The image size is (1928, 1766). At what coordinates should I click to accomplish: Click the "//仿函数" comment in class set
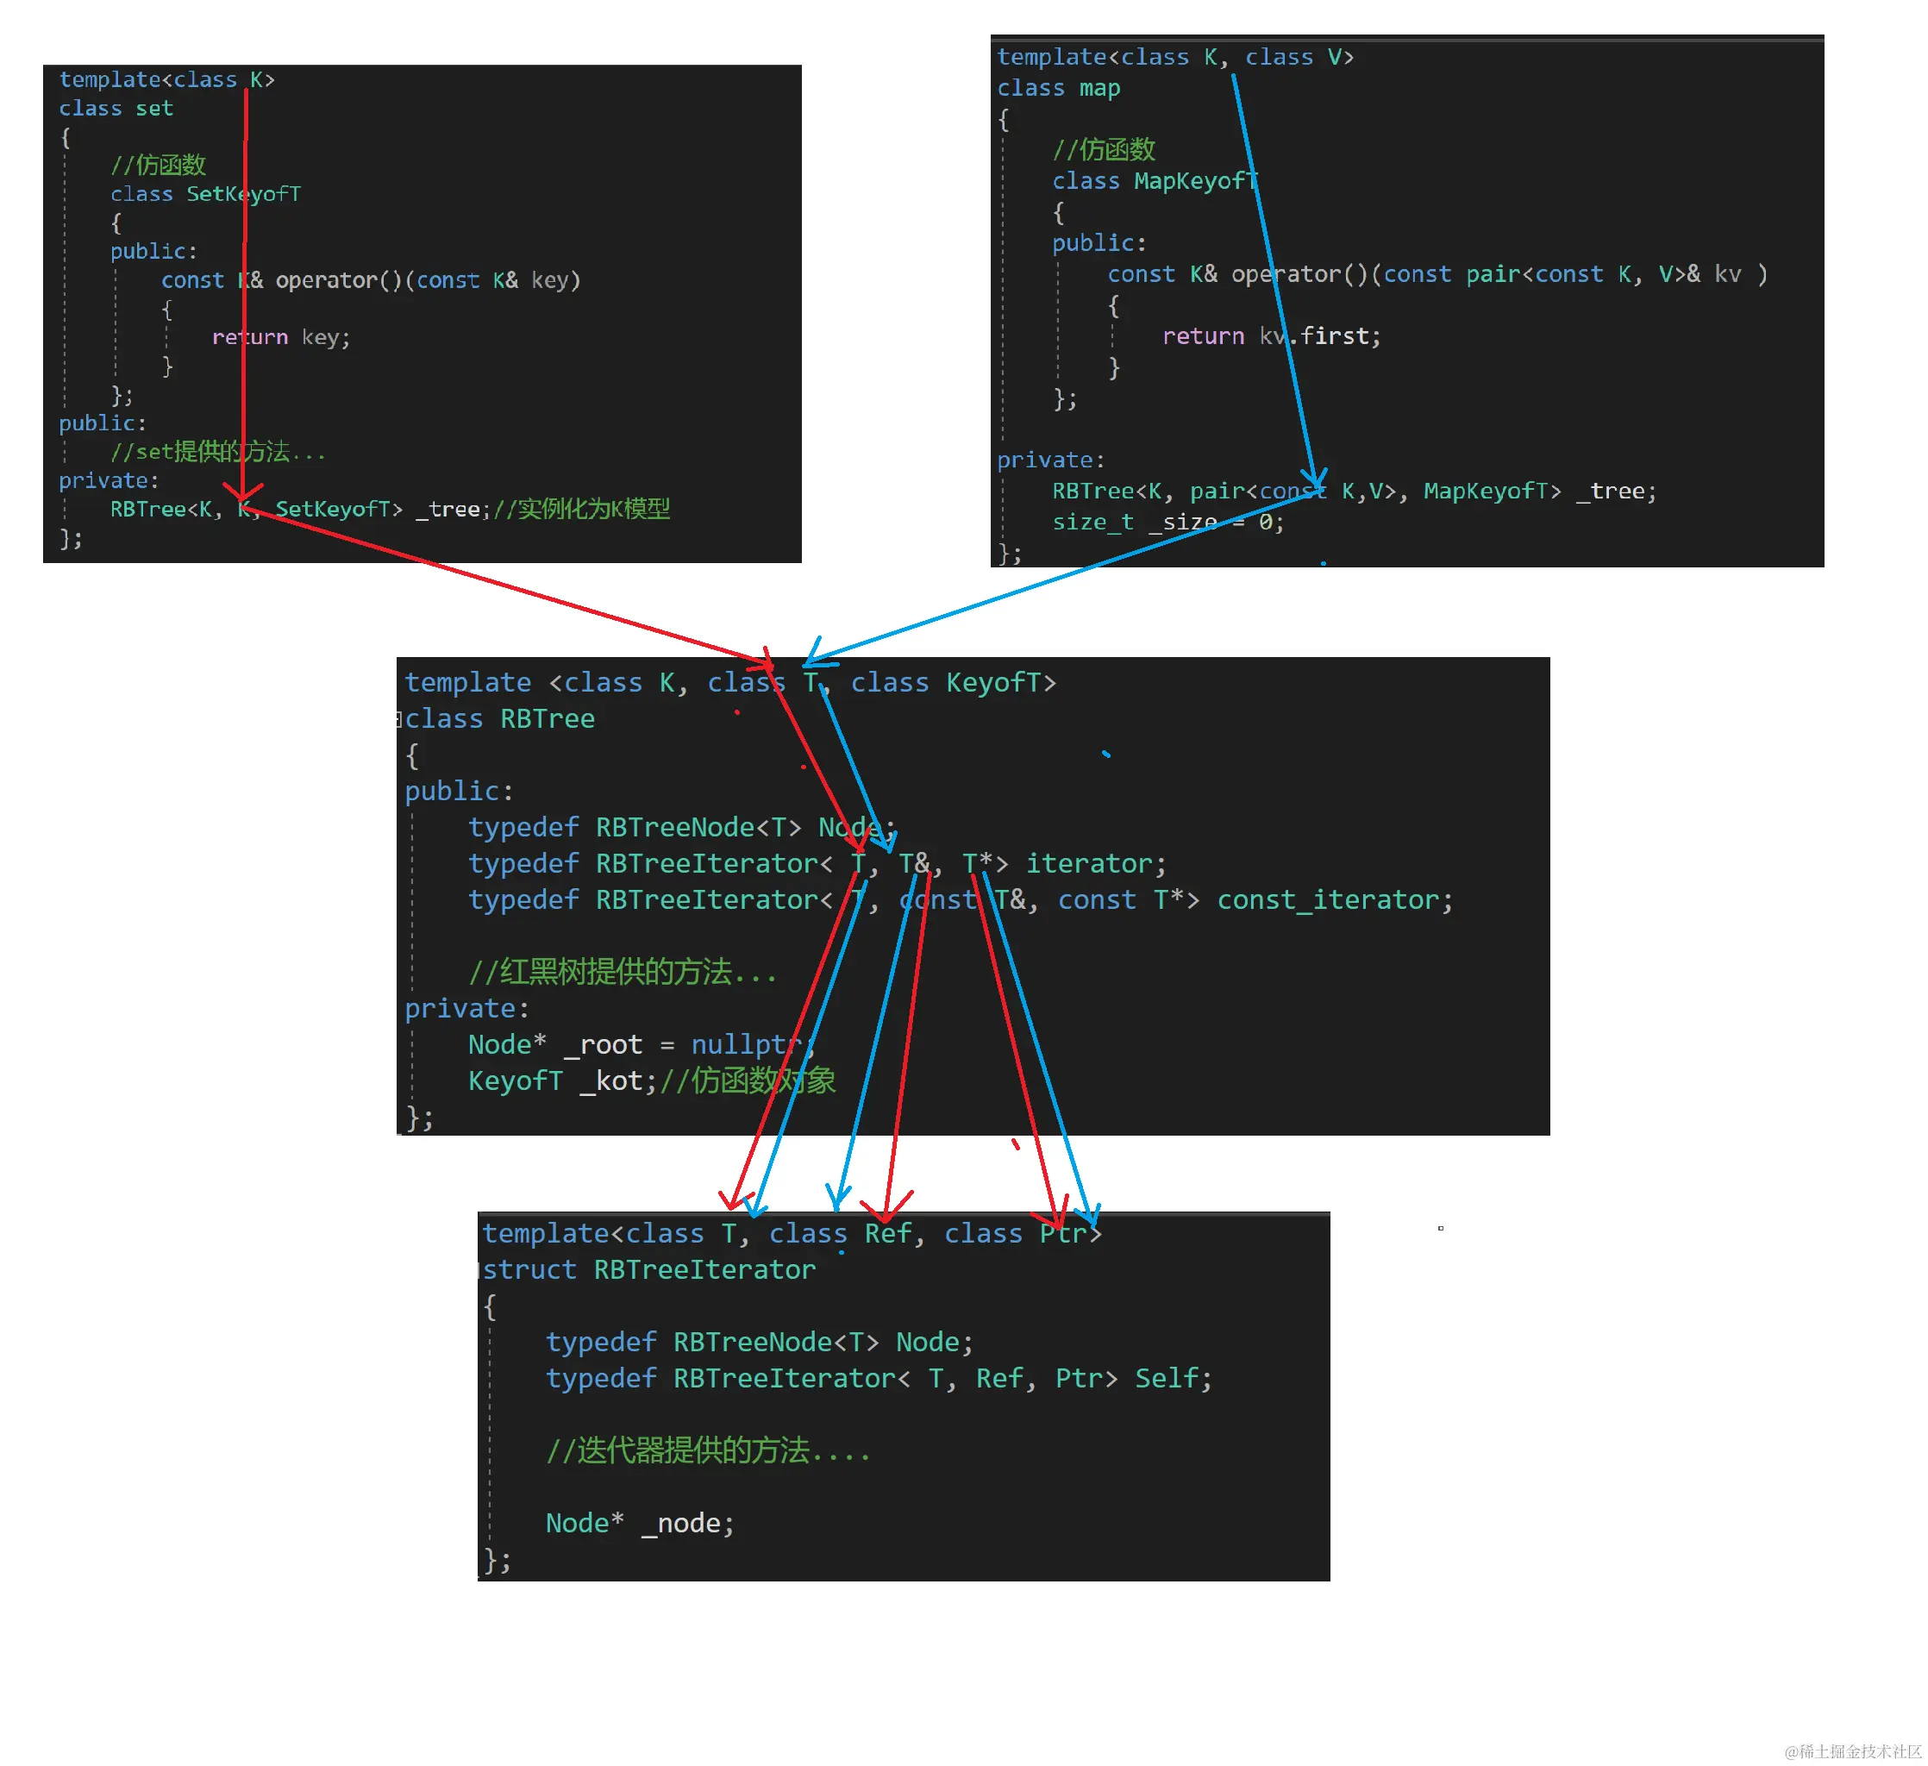point(158,166)
